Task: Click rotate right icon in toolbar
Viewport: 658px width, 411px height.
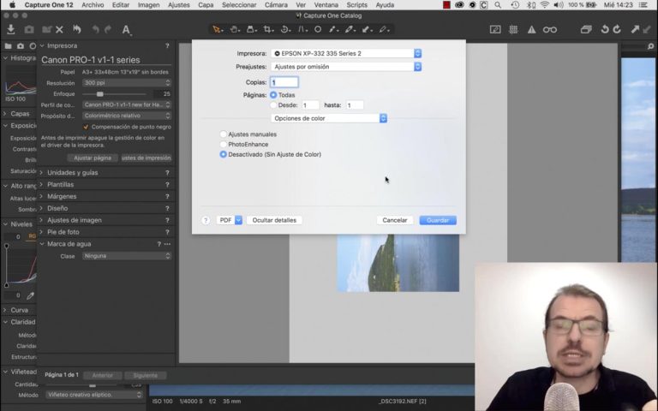Action: [x=617, y=29]
